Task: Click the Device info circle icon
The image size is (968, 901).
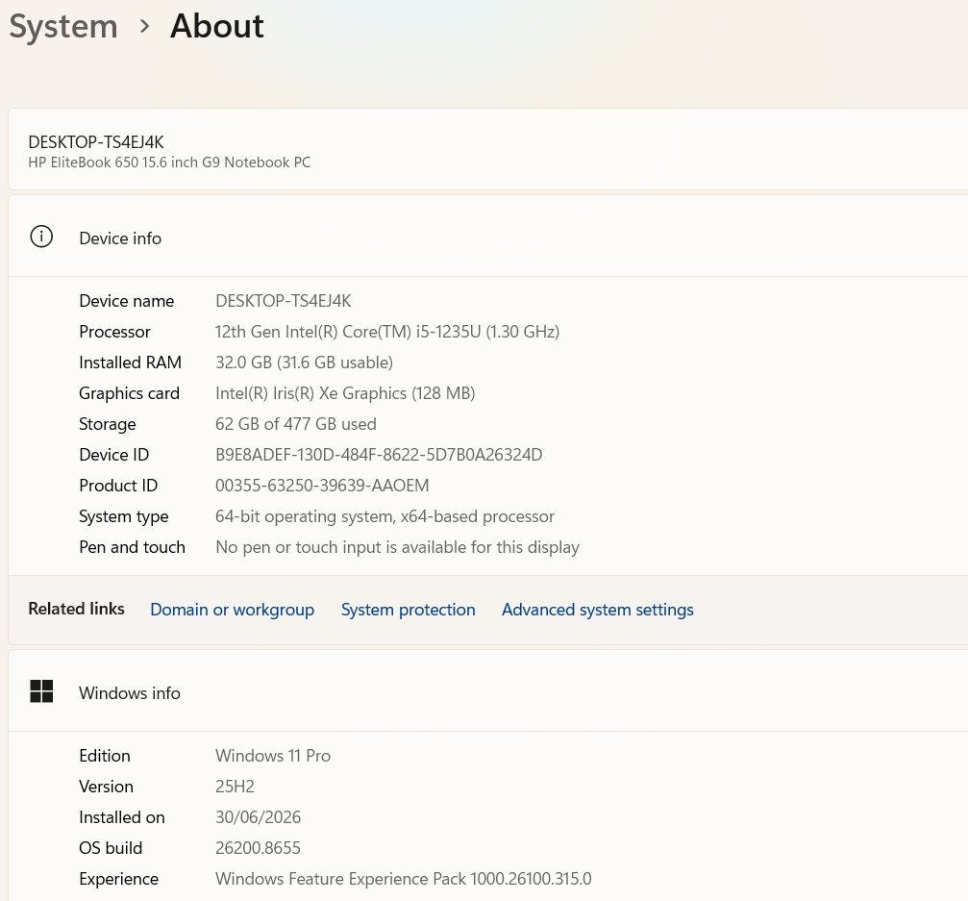Action: (41, 237)
